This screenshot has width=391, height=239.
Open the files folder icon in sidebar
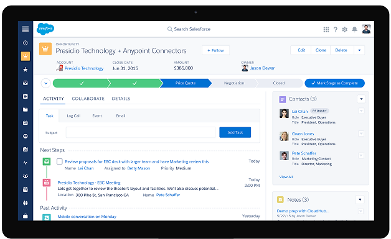click(x=25, y=109)
